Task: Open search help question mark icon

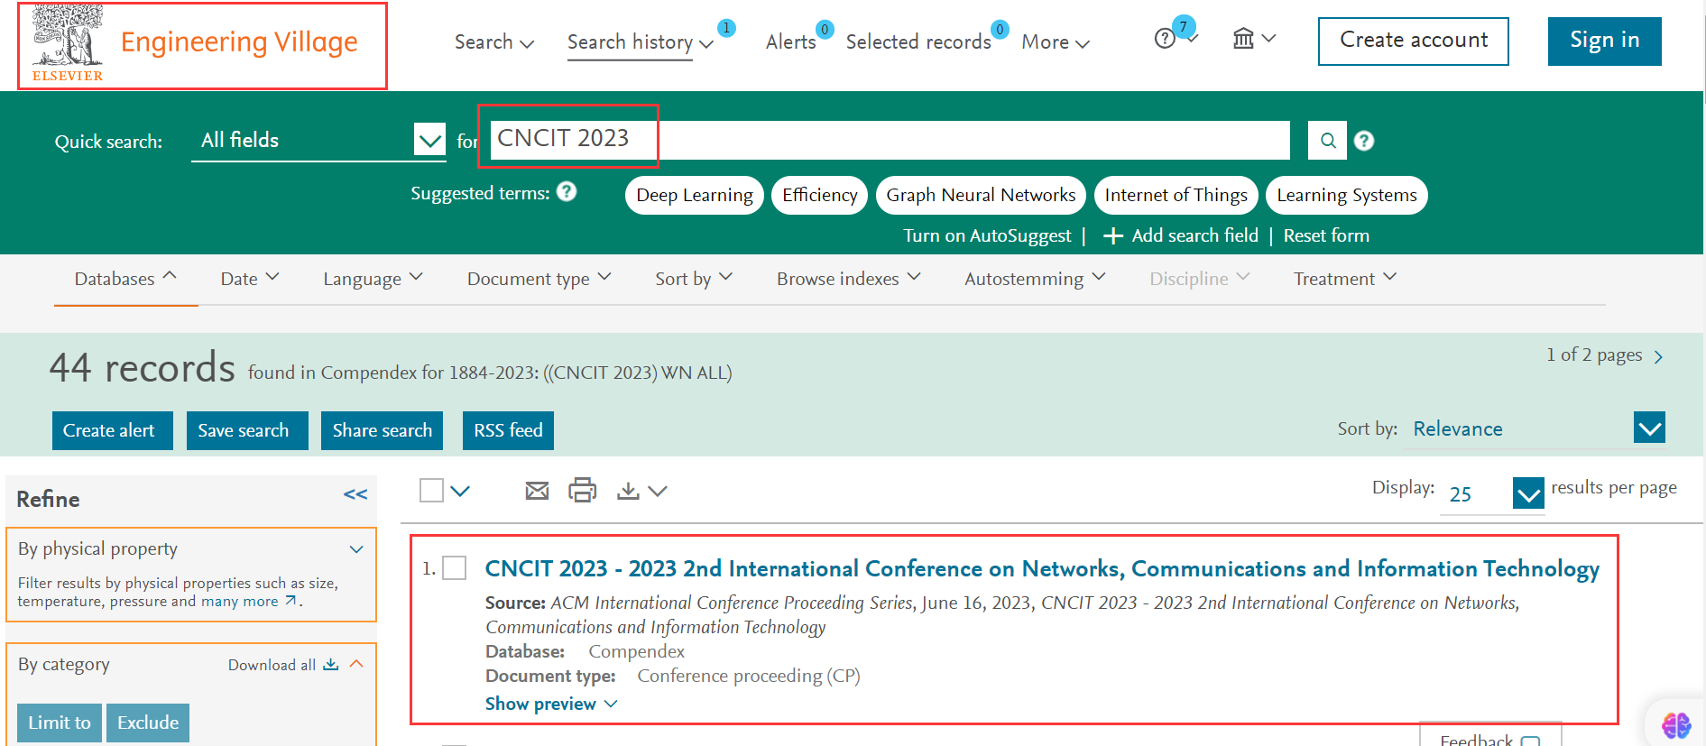Action: [1364, 141]
